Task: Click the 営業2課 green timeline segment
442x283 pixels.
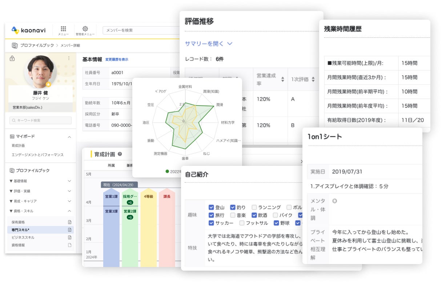Action: (x=130, y=236)
